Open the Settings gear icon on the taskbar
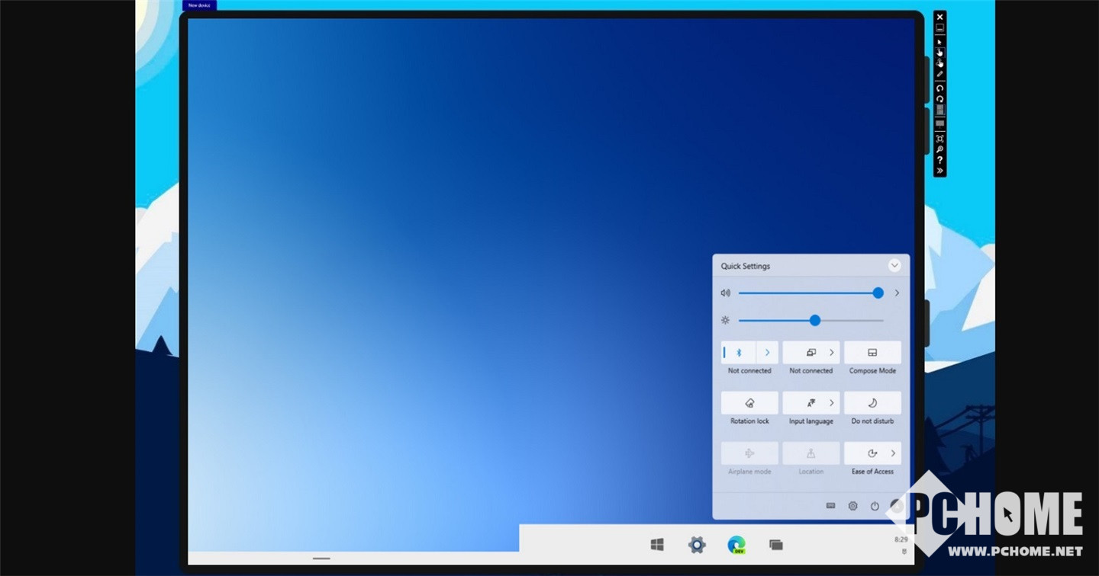Screen dimensions: 1099x576 [697, 544]
